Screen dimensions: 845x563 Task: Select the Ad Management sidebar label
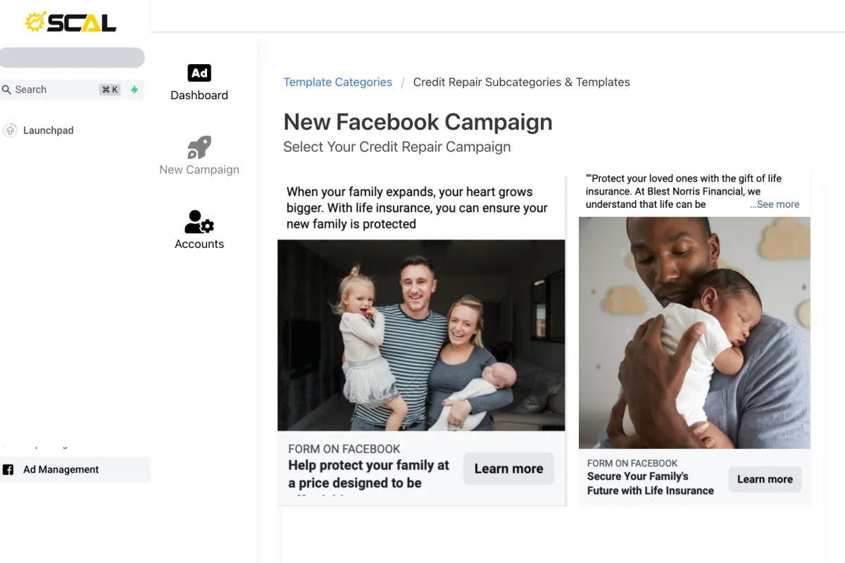tap(61, 470)
